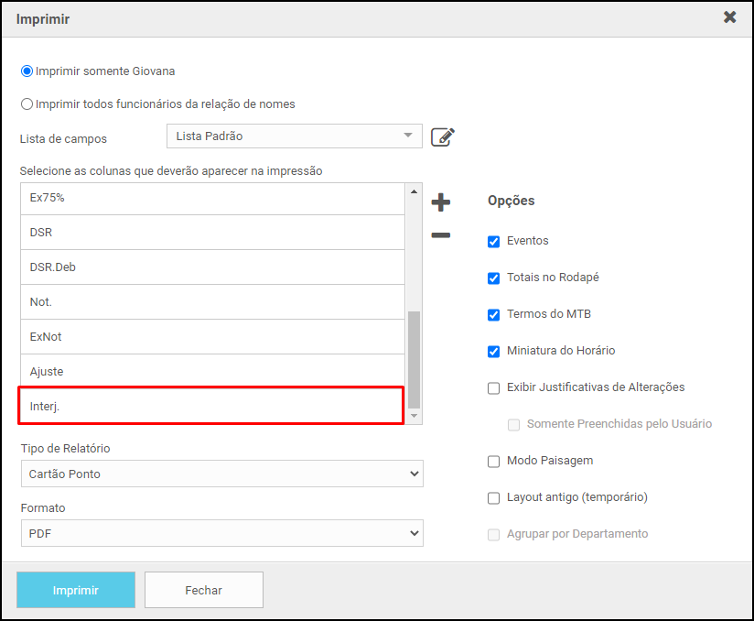Select the Interj. column in list
Viewport: 754px width, 621px height.
coord(210,406)
